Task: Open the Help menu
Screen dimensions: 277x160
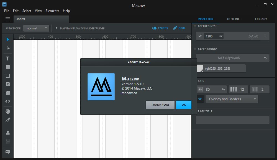Action: click(66, 11)
